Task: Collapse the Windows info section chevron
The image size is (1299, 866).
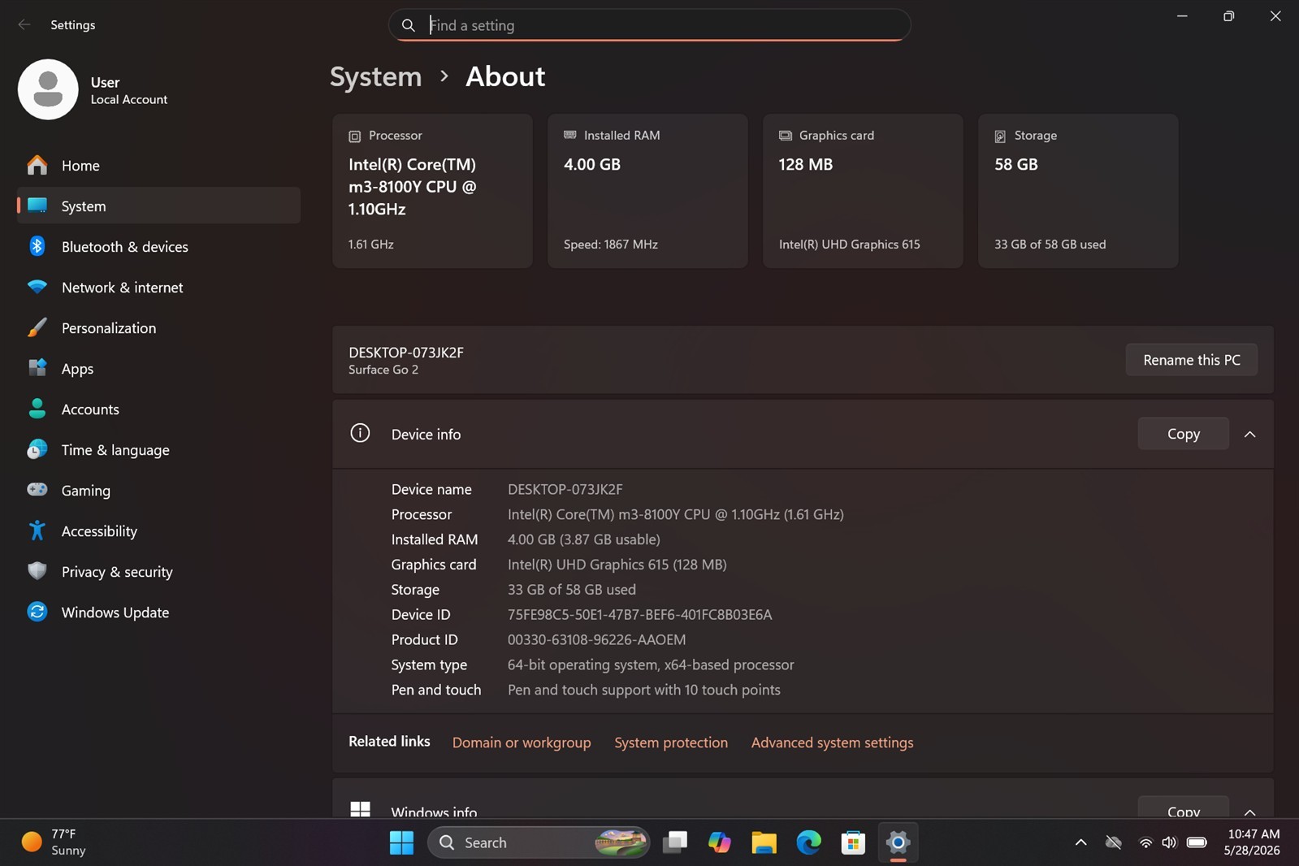Action: point(1249,812)
